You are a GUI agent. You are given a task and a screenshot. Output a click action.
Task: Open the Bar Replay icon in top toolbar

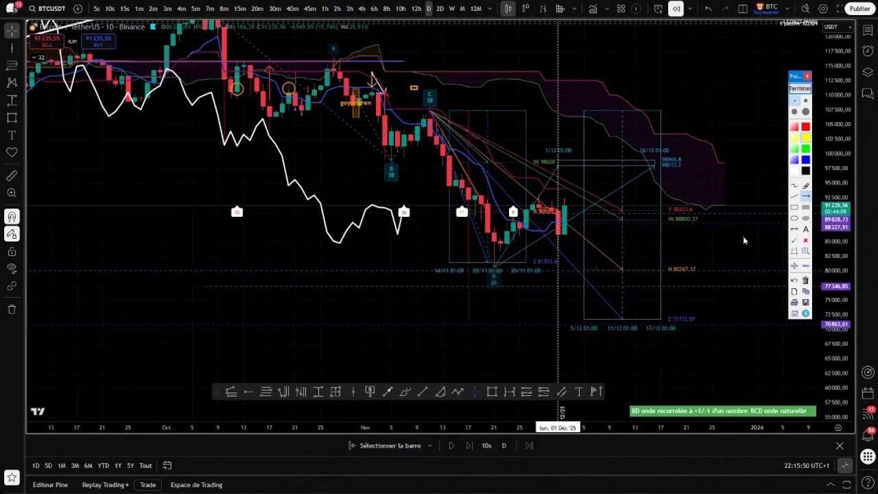click(676, 9)
